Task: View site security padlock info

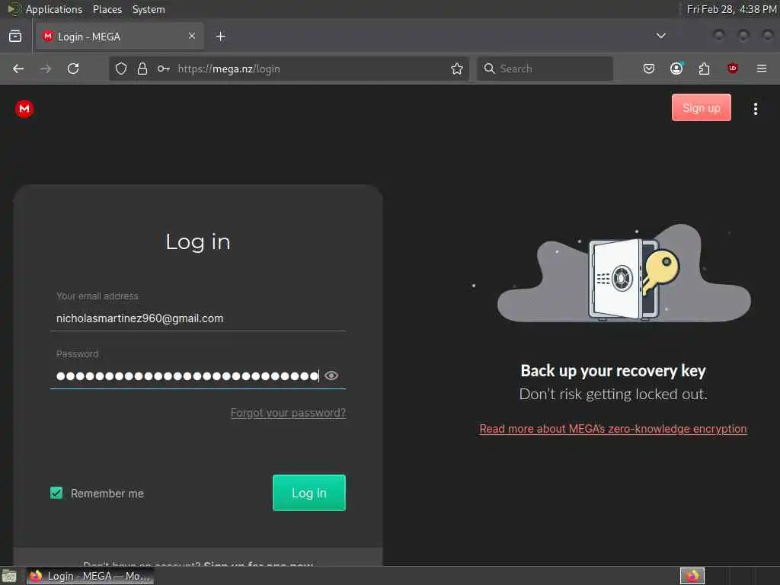Action: click(x=142, y=69)
